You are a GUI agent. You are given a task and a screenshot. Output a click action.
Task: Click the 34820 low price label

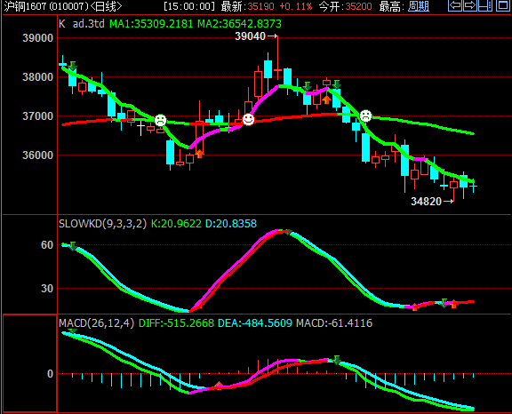(x=426, y=202)
